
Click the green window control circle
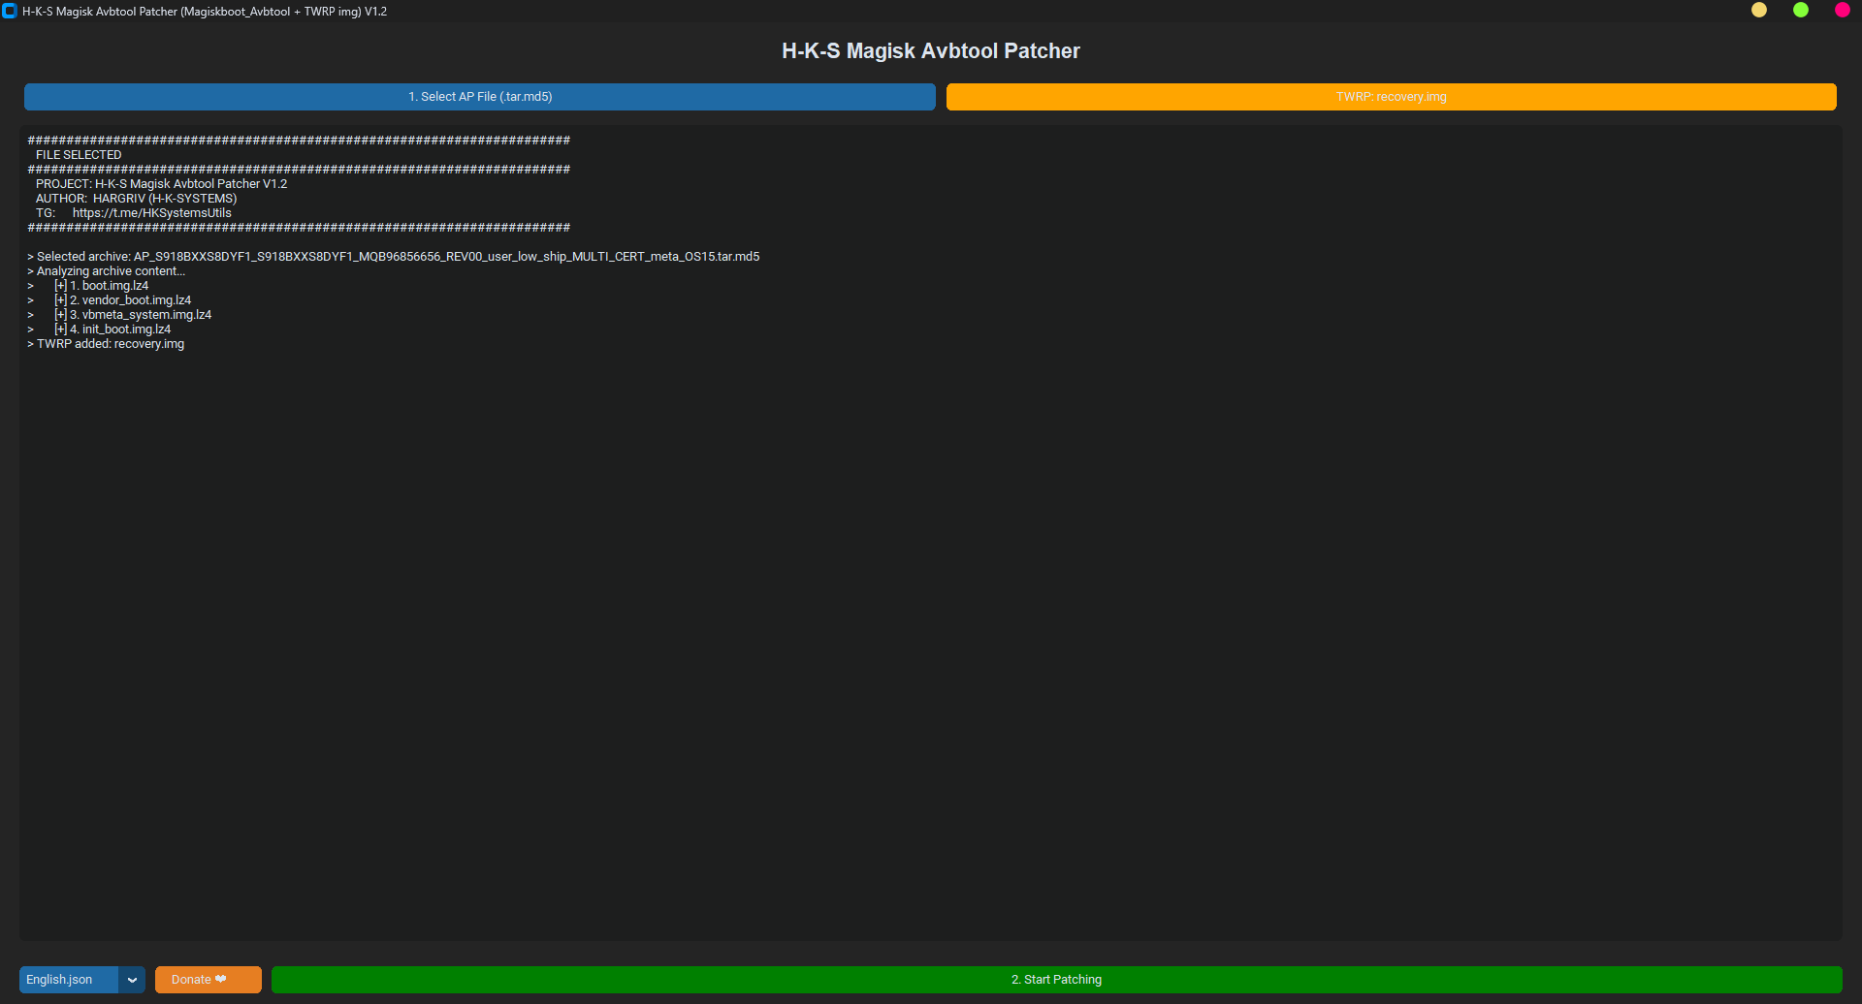tap(1801, 11)
